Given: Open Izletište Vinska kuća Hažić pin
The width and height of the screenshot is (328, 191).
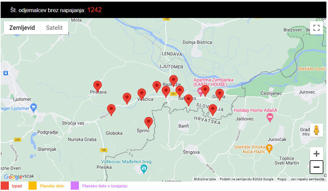Looking at the screenshot, I should pyautogui.click(x=269, y=149).
